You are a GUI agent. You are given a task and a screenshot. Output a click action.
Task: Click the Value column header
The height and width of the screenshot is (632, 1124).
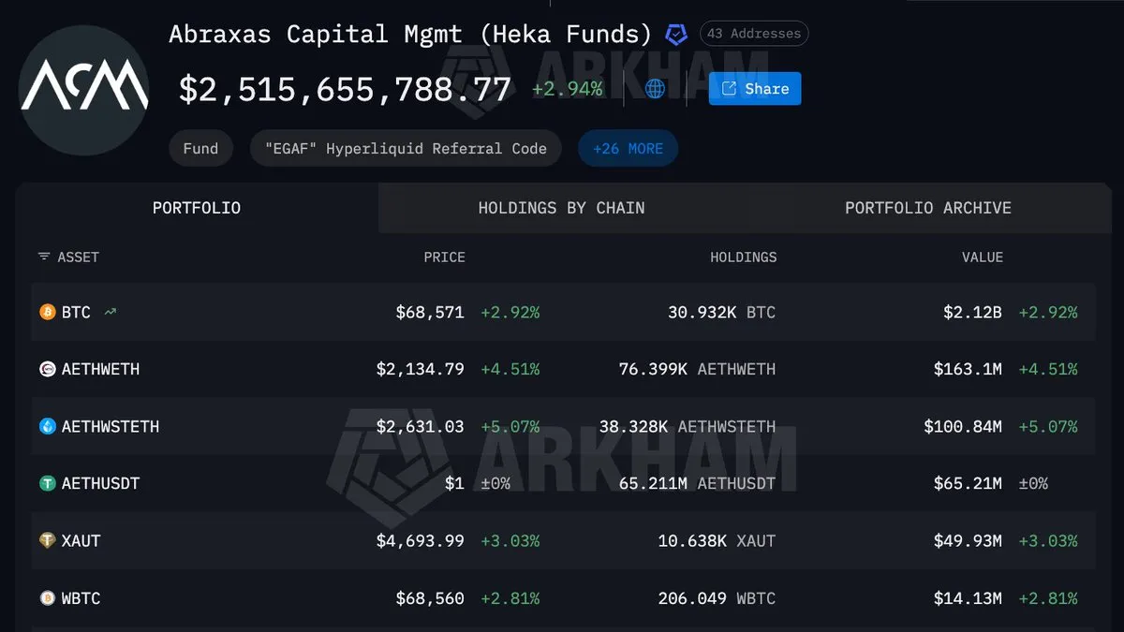click(x=982, y=257)
